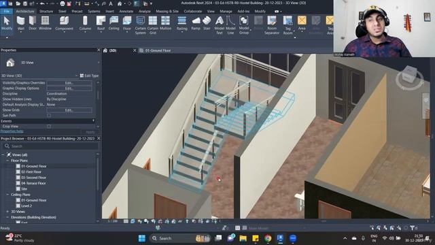Open the 04-Terrace Floor plan

click(33, 183)
